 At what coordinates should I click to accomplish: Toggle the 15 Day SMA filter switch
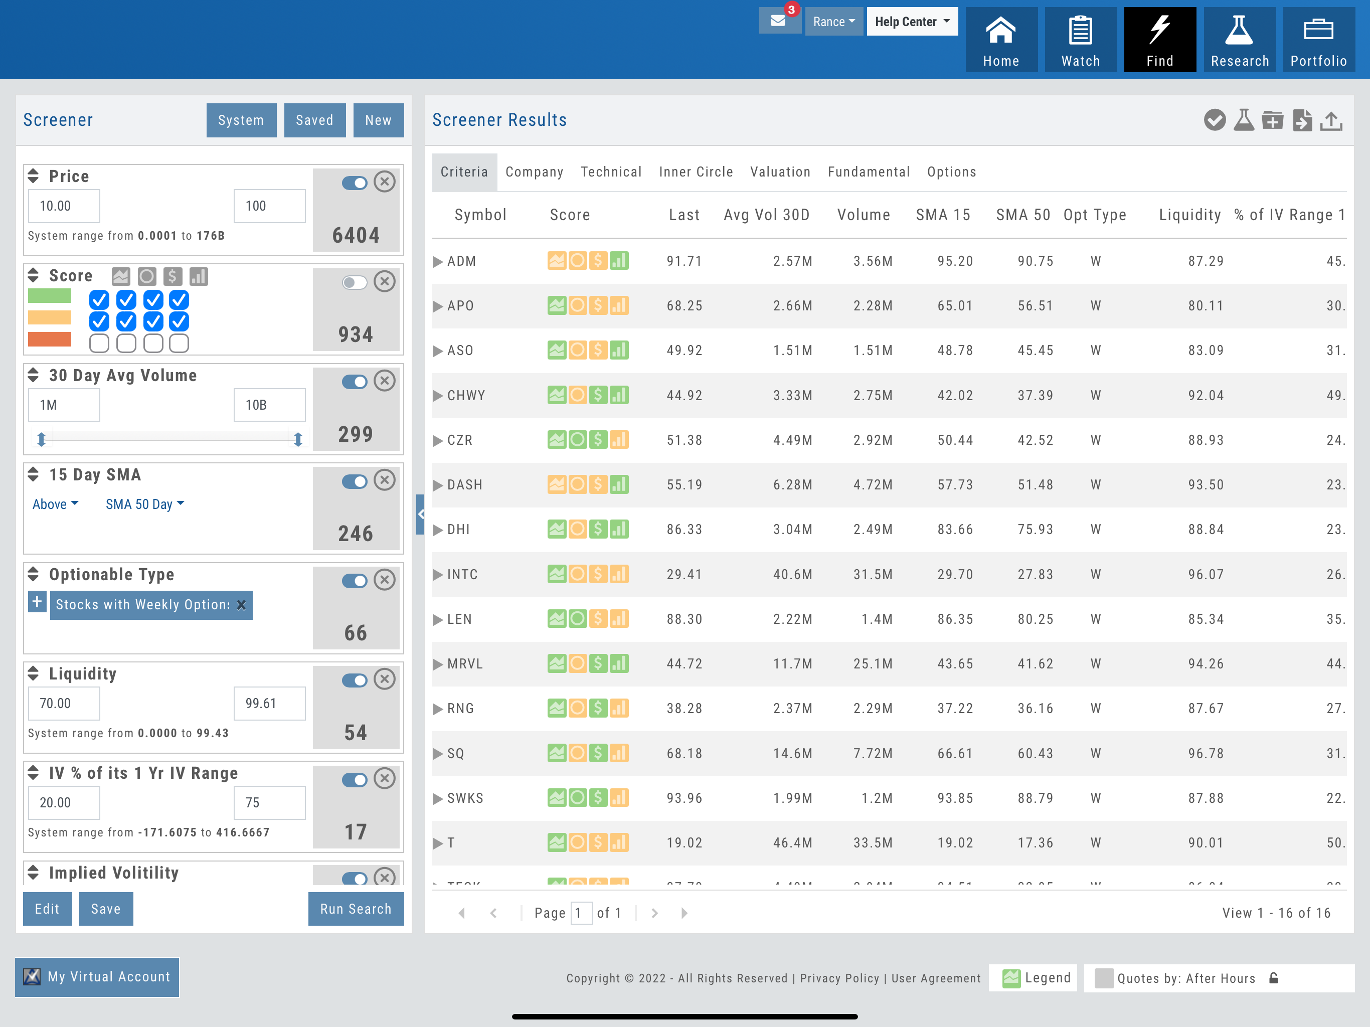point(354,482)
